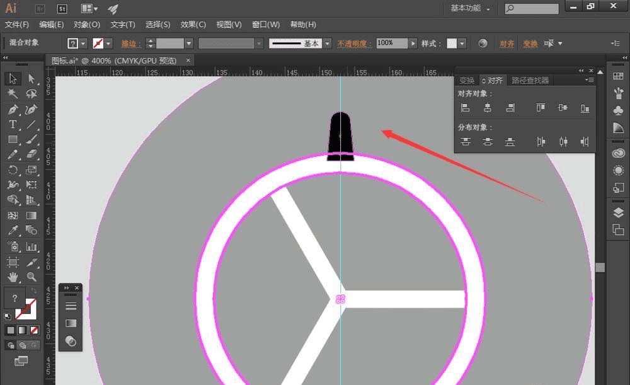
Task: Select the Selection tool (black arrow)
Action: click(13, 79)
